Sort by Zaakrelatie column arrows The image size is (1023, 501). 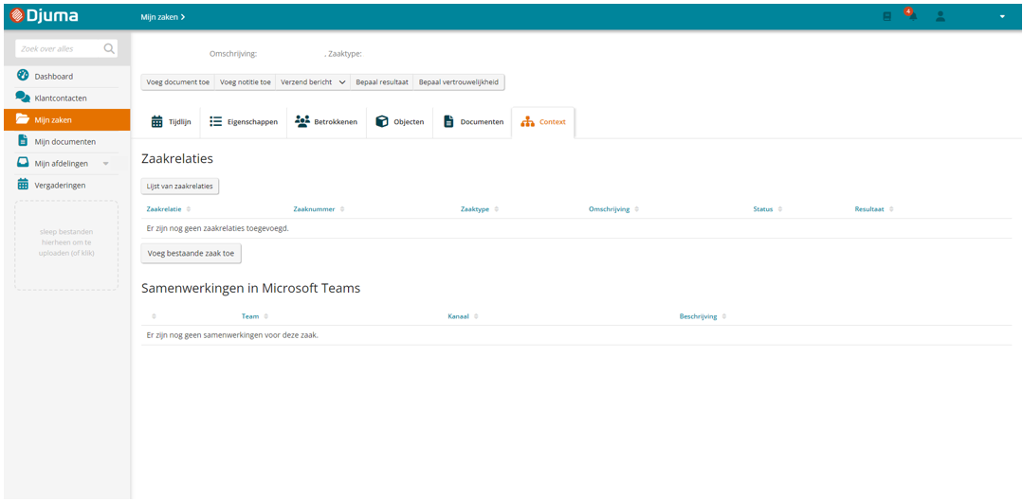(x=189, y=209)
